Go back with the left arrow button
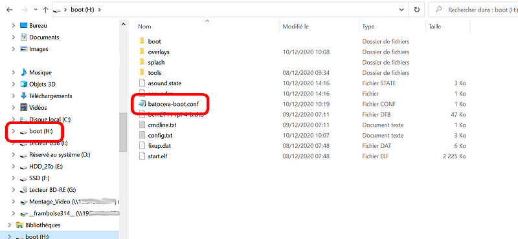This screenshot has height=239, width=518. tap(10, 10)
